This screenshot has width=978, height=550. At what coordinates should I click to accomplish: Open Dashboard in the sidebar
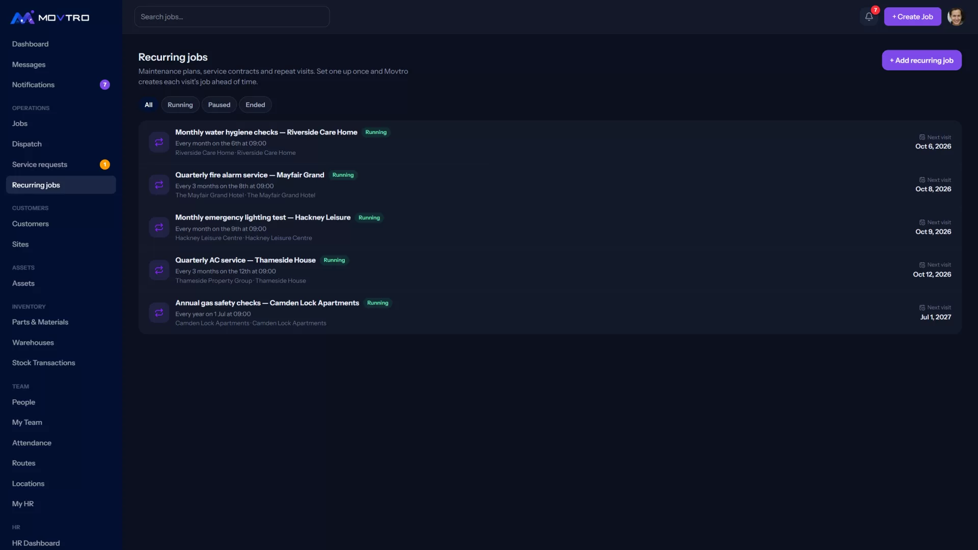tap(61, 44)
